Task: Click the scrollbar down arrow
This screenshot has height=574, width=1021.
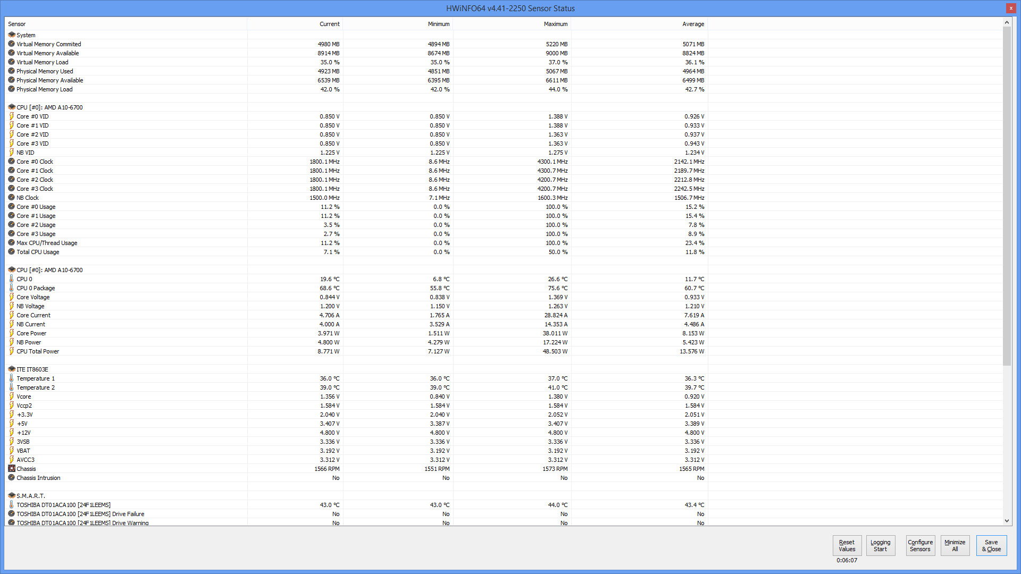Action: (x=1007, y=521)
